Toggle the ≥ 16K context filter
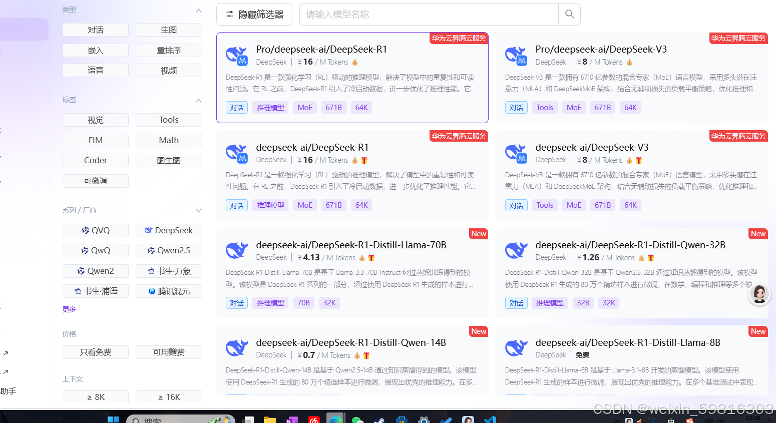 pyautogui.click(x=169, y=396)
